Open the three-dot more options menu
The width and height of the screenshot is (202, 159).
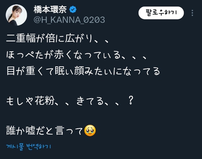pos(192,13)
